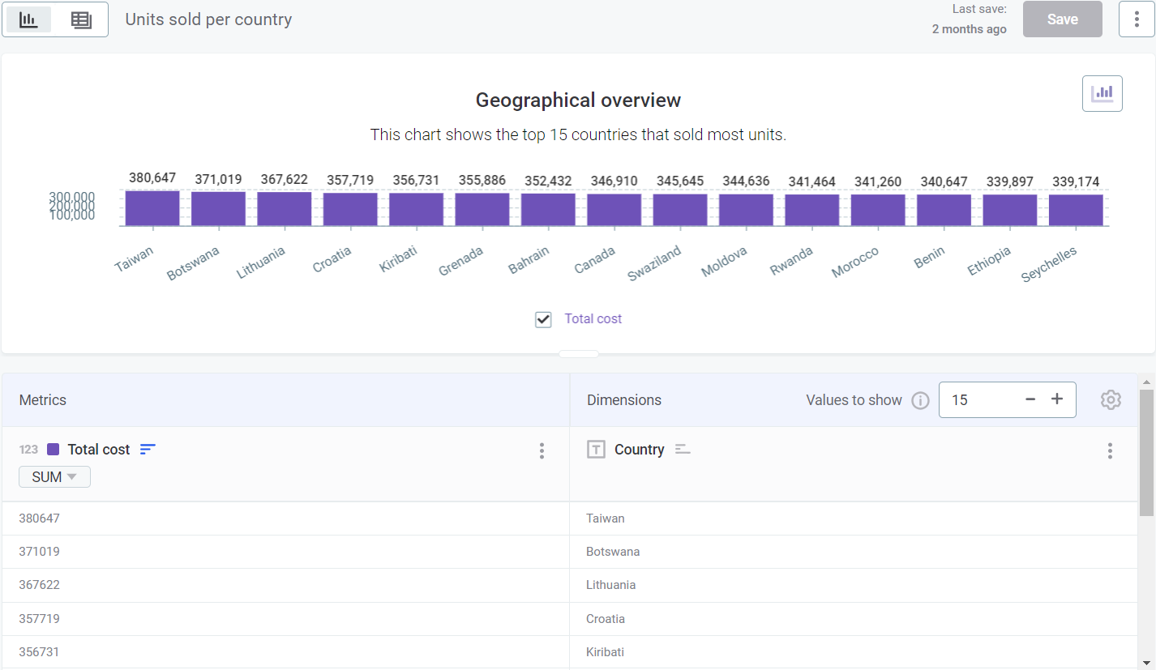Open the Total cost options menu
The height and width of the screenshot is (670, 1156).
[x=542, y=450]
